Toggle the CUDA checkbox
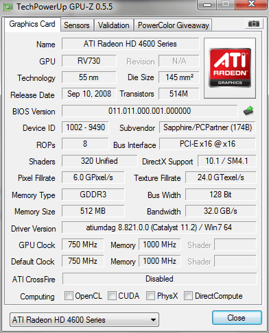Viewport: 269px width, 333px height. (x=112, y=295)
